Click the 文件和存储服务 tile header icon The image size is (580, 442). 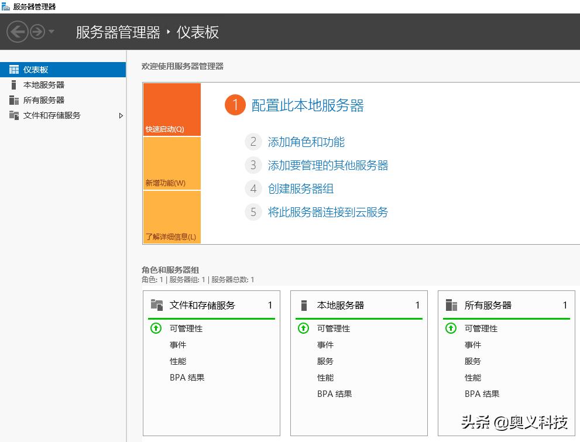[156, 304]
